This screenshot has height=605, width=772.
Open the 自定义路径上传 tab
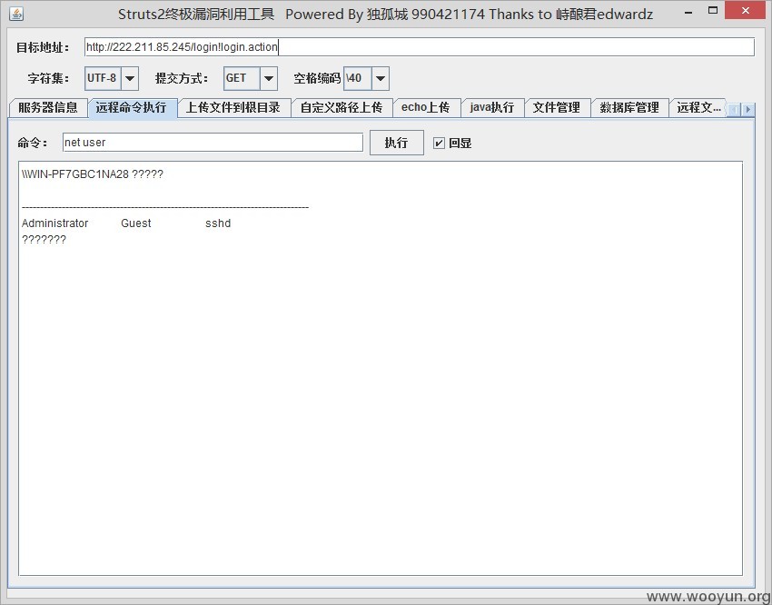[341, 108]
